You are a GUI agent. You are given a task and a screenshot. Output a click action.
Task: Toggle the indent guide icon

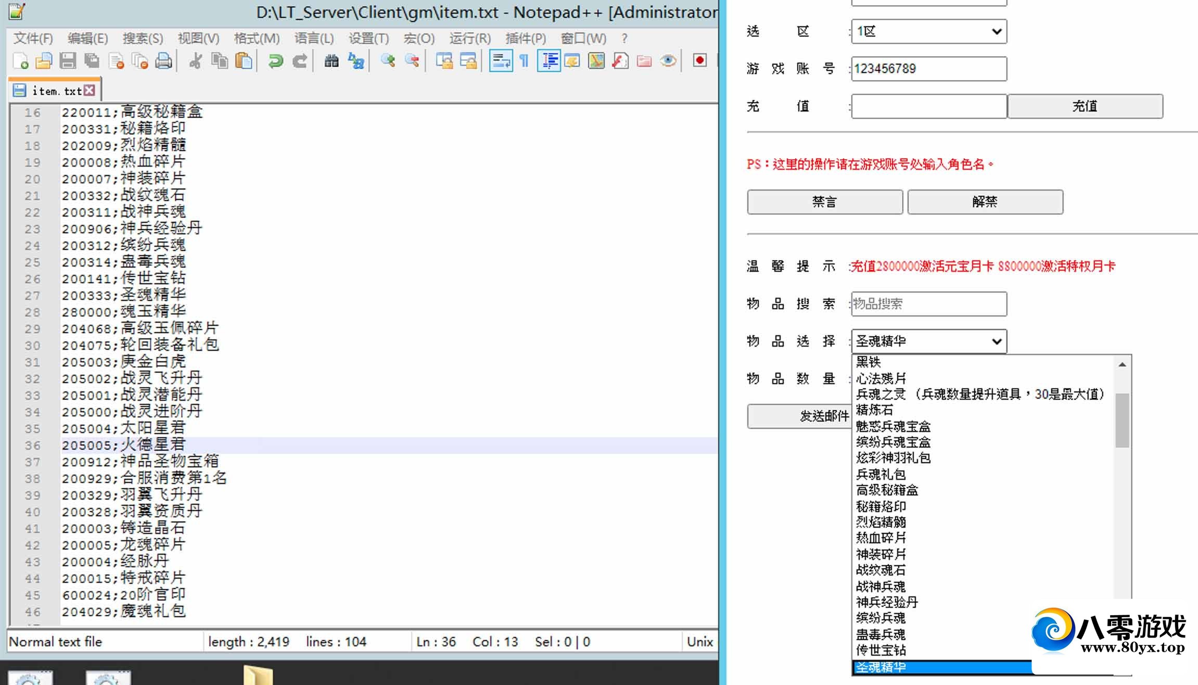point(549,61)
